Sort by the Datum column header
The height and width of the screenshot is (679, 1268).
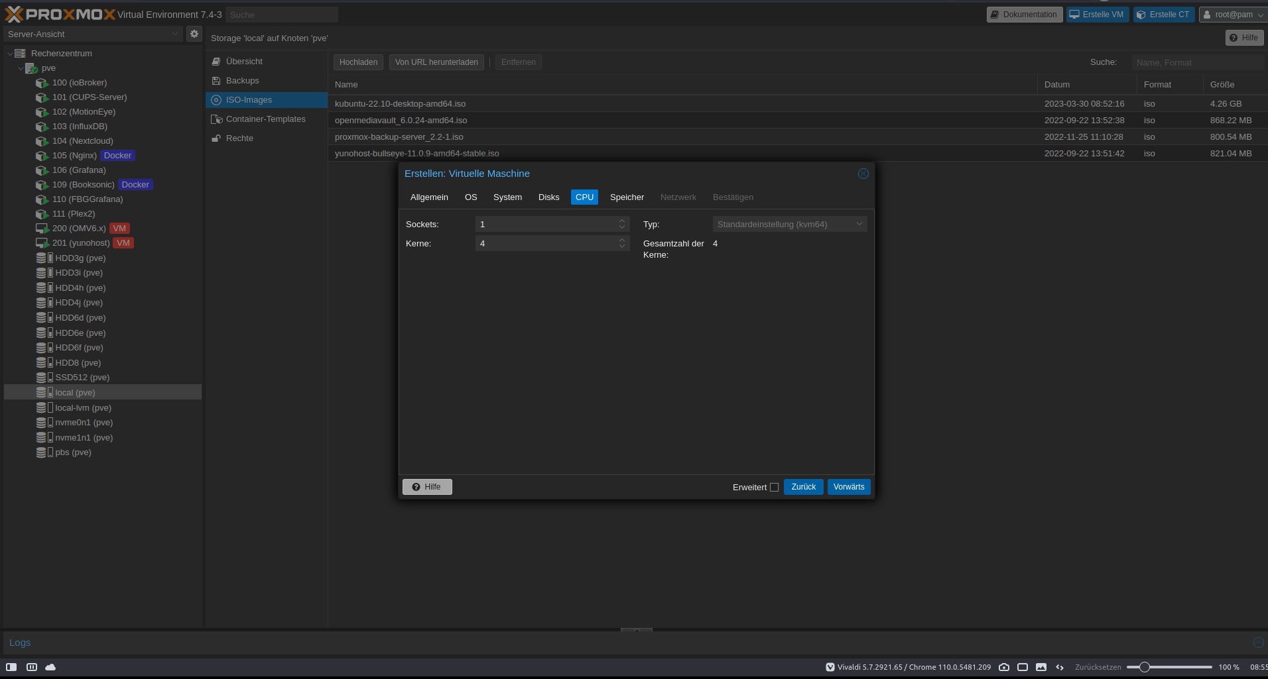click(1087, 85)
